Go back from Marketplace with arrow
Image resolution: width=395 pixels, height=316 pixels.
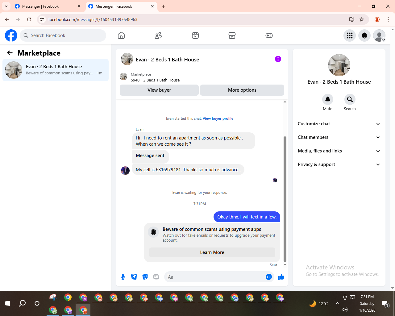point(10,53)
